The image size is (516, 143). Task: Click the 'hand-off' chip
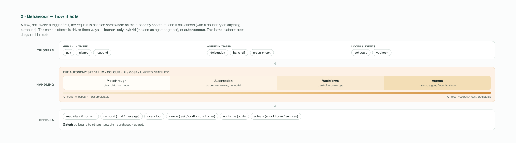coord(239,53)
